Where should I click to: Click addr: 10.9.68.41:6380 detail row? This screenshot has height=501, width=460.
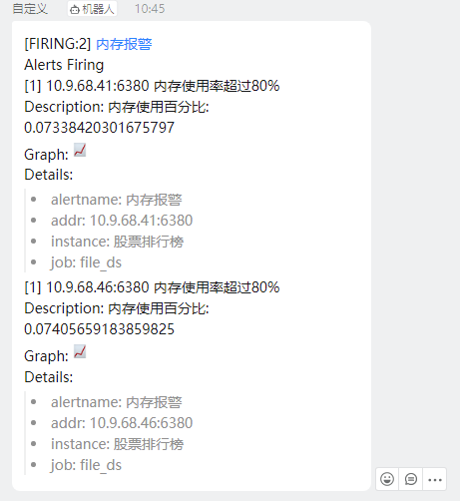pos(122,221)
